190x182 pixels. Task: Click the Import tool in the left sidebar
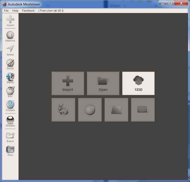(10, 21)
